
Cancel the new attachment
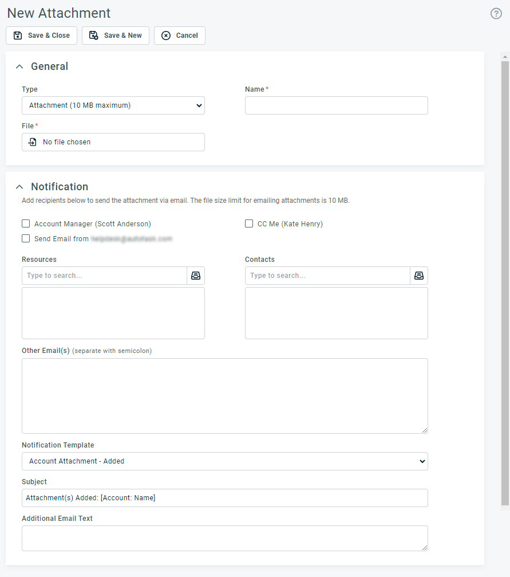180,36
